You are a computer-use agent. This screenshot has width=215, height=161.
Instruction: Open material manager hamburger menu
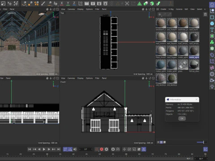158,9
